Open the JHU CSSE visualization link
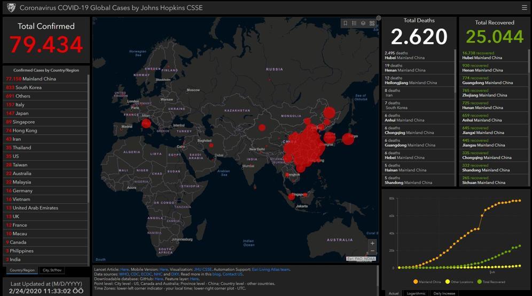The image size is (532, 296). pos(203,269)
